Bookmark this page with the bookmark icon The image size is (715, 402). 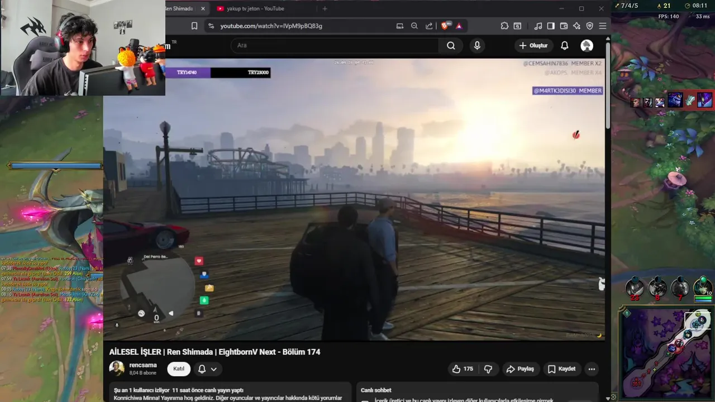[x=194, y=26]
